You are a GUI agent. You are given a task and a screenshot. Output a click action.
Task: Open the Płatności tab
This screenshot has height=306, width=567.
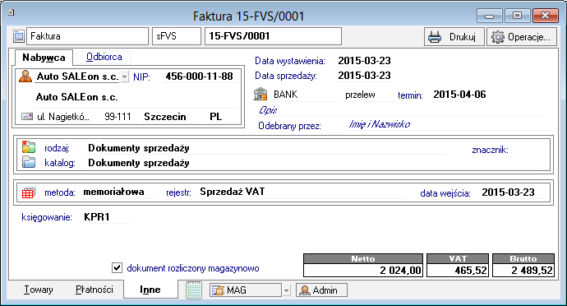tap(94, 290)
